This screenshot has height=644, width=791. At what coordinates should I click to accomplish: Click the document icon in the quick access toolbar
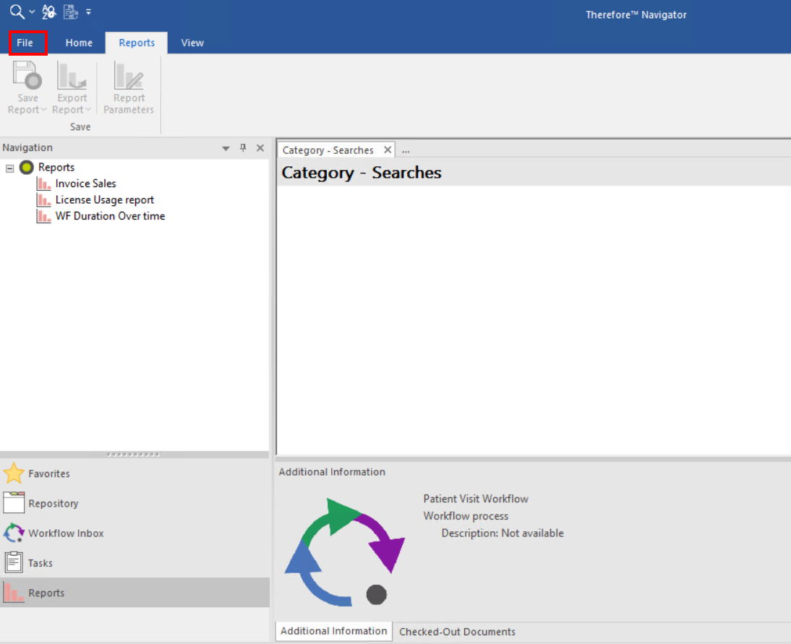[x=70, y=12]
